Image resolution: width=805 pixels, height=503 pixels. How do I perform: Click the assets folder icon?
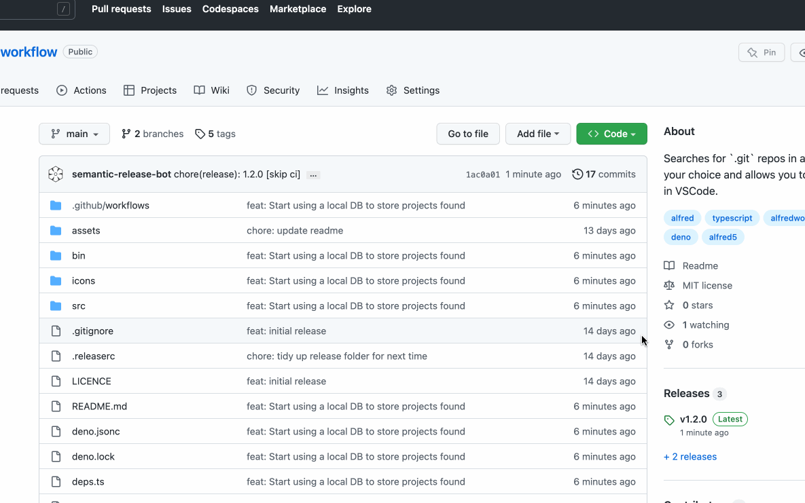(x=56, y=230)
